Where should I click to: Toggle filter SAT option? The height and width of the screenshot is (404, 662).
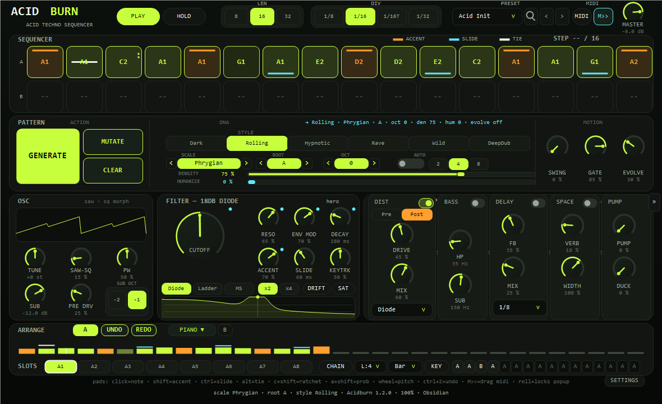point(343,288)
